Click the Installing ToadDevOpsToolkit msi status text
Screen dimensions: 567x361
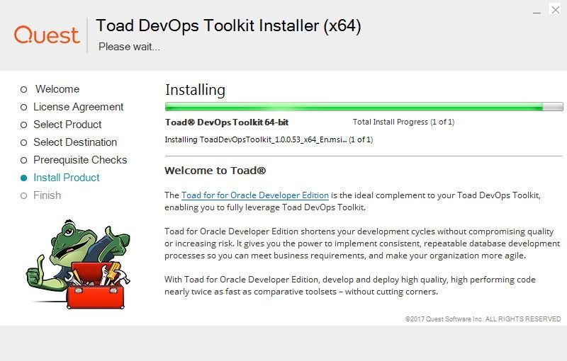269,139
